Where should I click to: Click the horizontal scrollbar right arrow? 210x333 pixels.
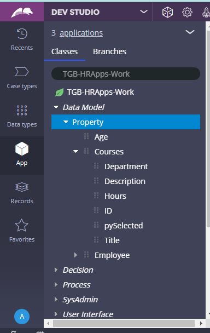[x=201, y=324]
